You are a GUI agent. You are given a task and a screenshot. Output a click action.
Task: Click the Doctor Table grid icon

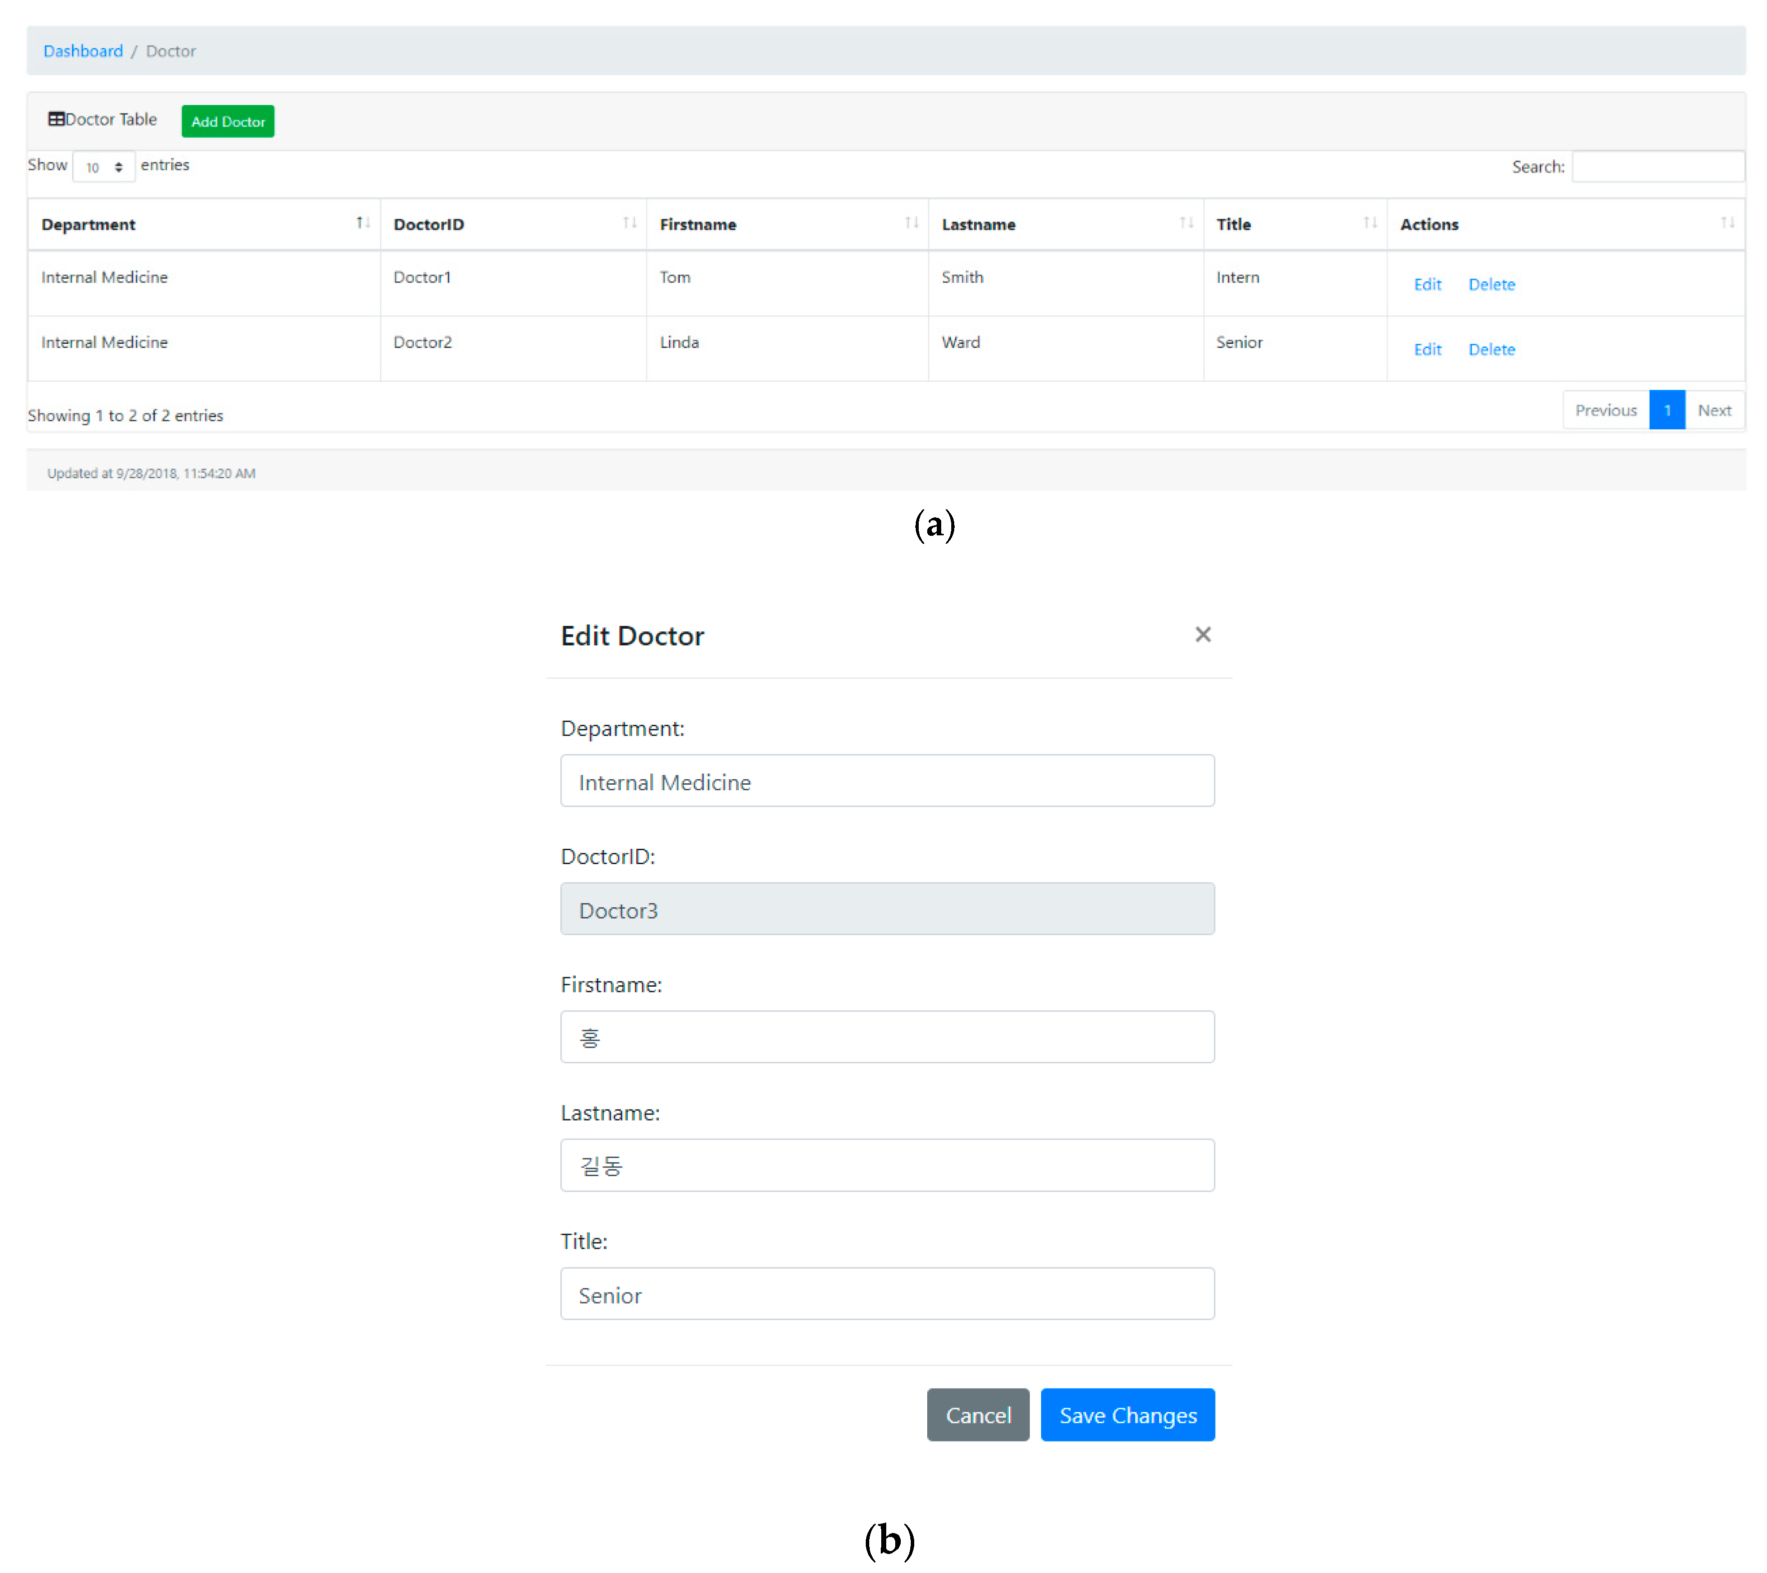tap(56, 119)
